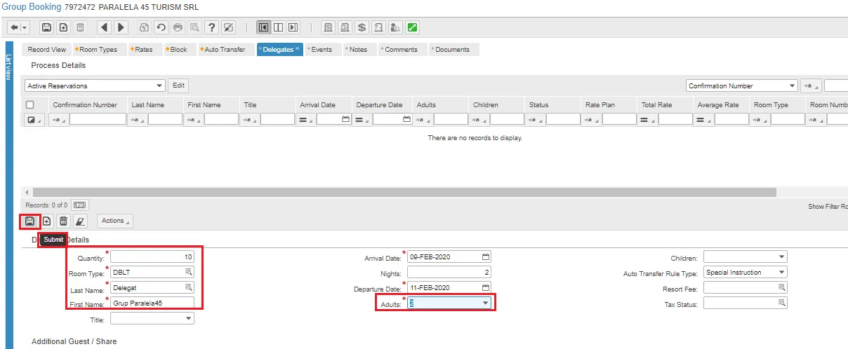Click the Quantity input field
This screenshot has height=349, width=848.
[152, 256]
